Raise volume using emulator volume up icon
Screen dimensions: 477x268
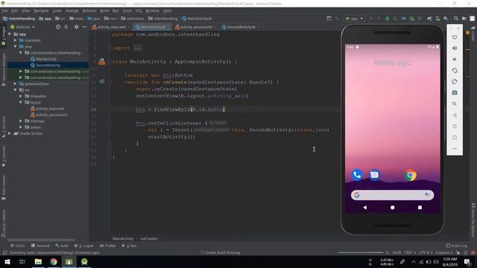tap(455, 48)
